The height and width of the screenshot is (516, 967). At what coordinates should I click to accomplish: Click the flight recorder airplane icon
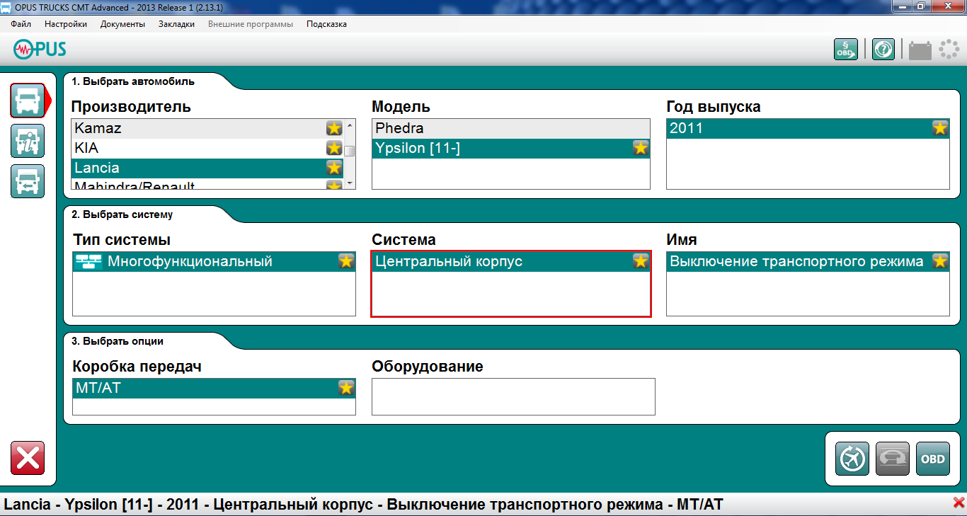[x=852, y=459]
